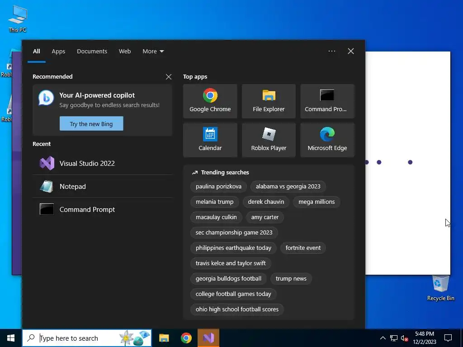Search trending travis kelce and taylor swift
The image size is (463, 347).
click(231, 263)
